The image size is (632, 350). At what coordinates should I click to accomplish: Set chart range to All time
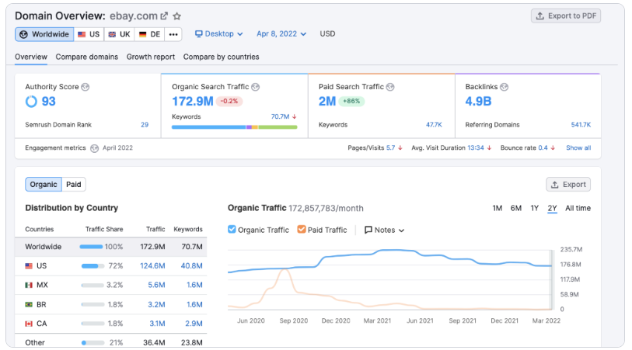578,209
